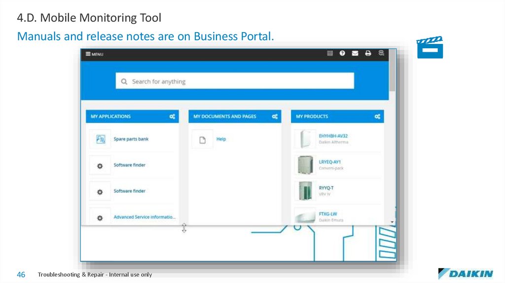Click the FTXG-LW Daikin Emura thumbnail
This screenshot has width=505, height=283.
tap(305, 216)
